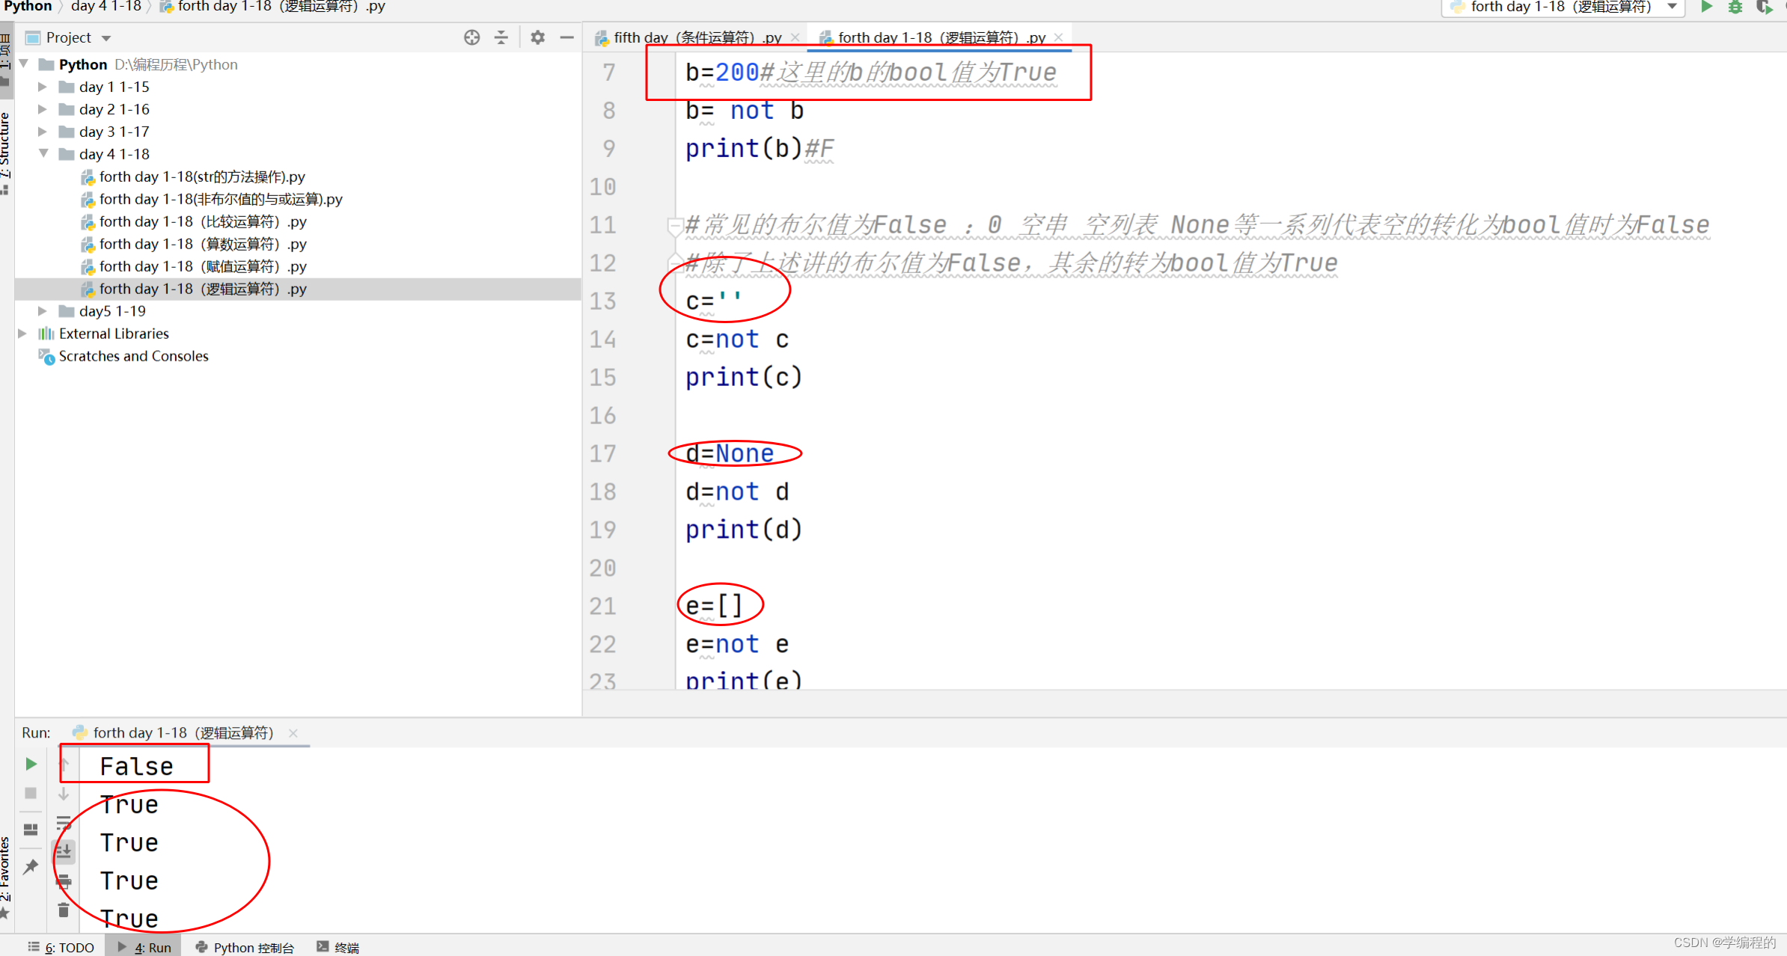
Task: Click the day 4 1-18 breadcrumb
Action: click(x=106, y=7)
